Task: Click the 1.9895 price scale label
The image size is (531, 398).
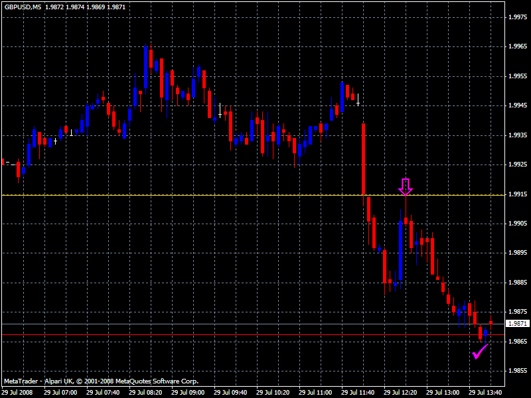Action: (517, 253)
